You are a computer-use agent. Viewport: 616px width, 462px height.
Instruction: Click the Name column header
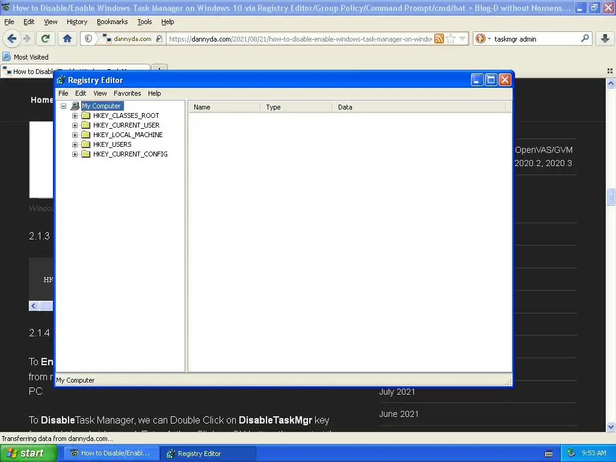(224, 107)
